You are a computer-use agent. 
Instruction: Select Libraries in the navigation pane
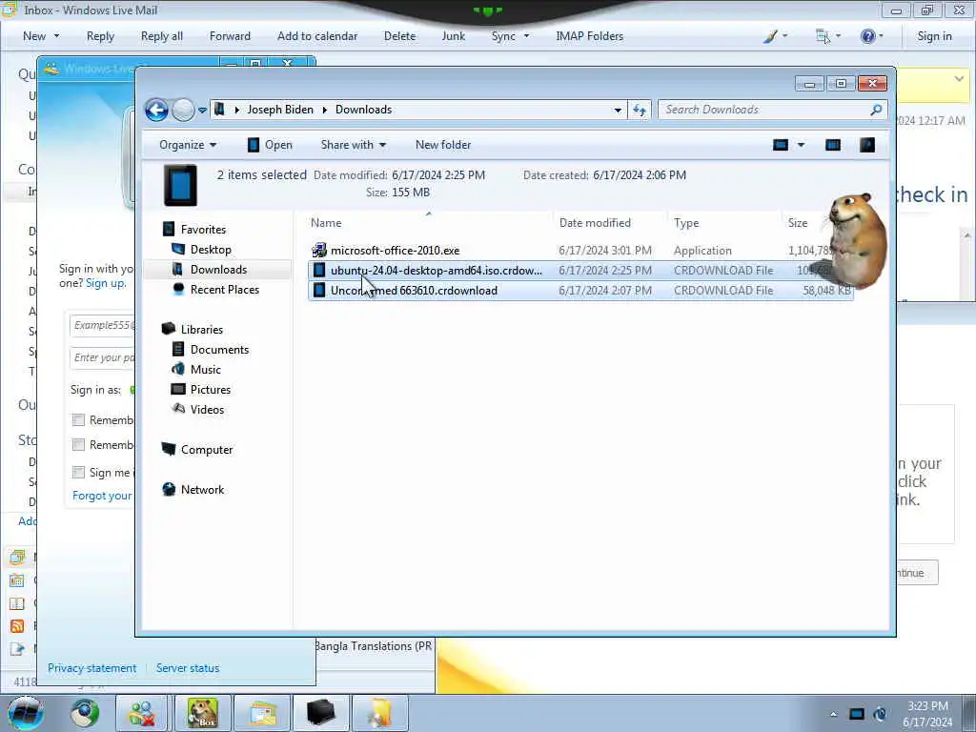(202, 329)
